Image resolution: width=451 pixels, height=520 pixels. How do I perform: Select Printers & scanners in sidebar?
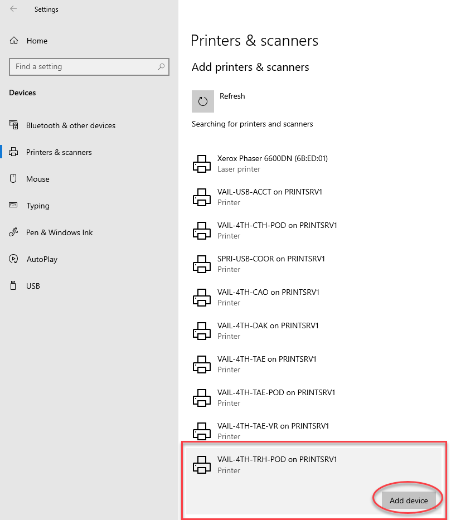59,152
